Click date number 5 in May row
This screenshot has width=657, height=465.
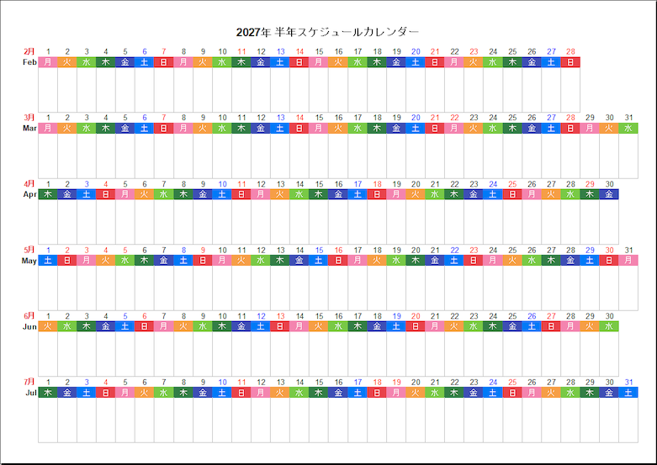point(125,250)
